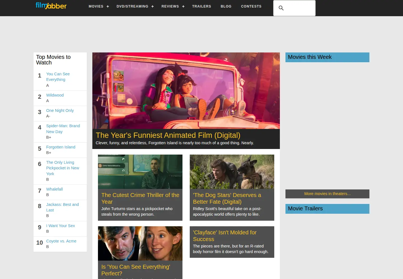This screenshot has width=403, height=279.
Task: Open The Only Living Pickpocket in New York
Action: pyautogui.click(x=63, y=168)
